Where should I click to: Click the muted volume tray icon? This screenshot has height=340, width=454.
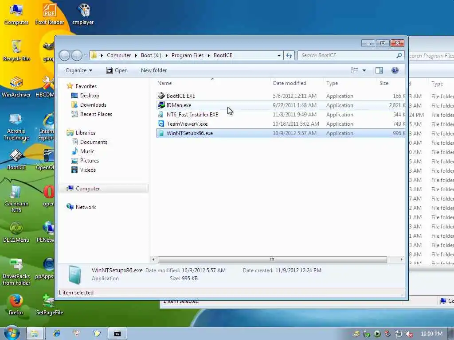click(x=409, y=334)
